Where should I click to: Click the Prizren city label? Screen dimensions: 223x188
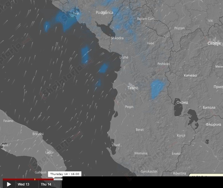pyautogui.click(x=179, y=28)
